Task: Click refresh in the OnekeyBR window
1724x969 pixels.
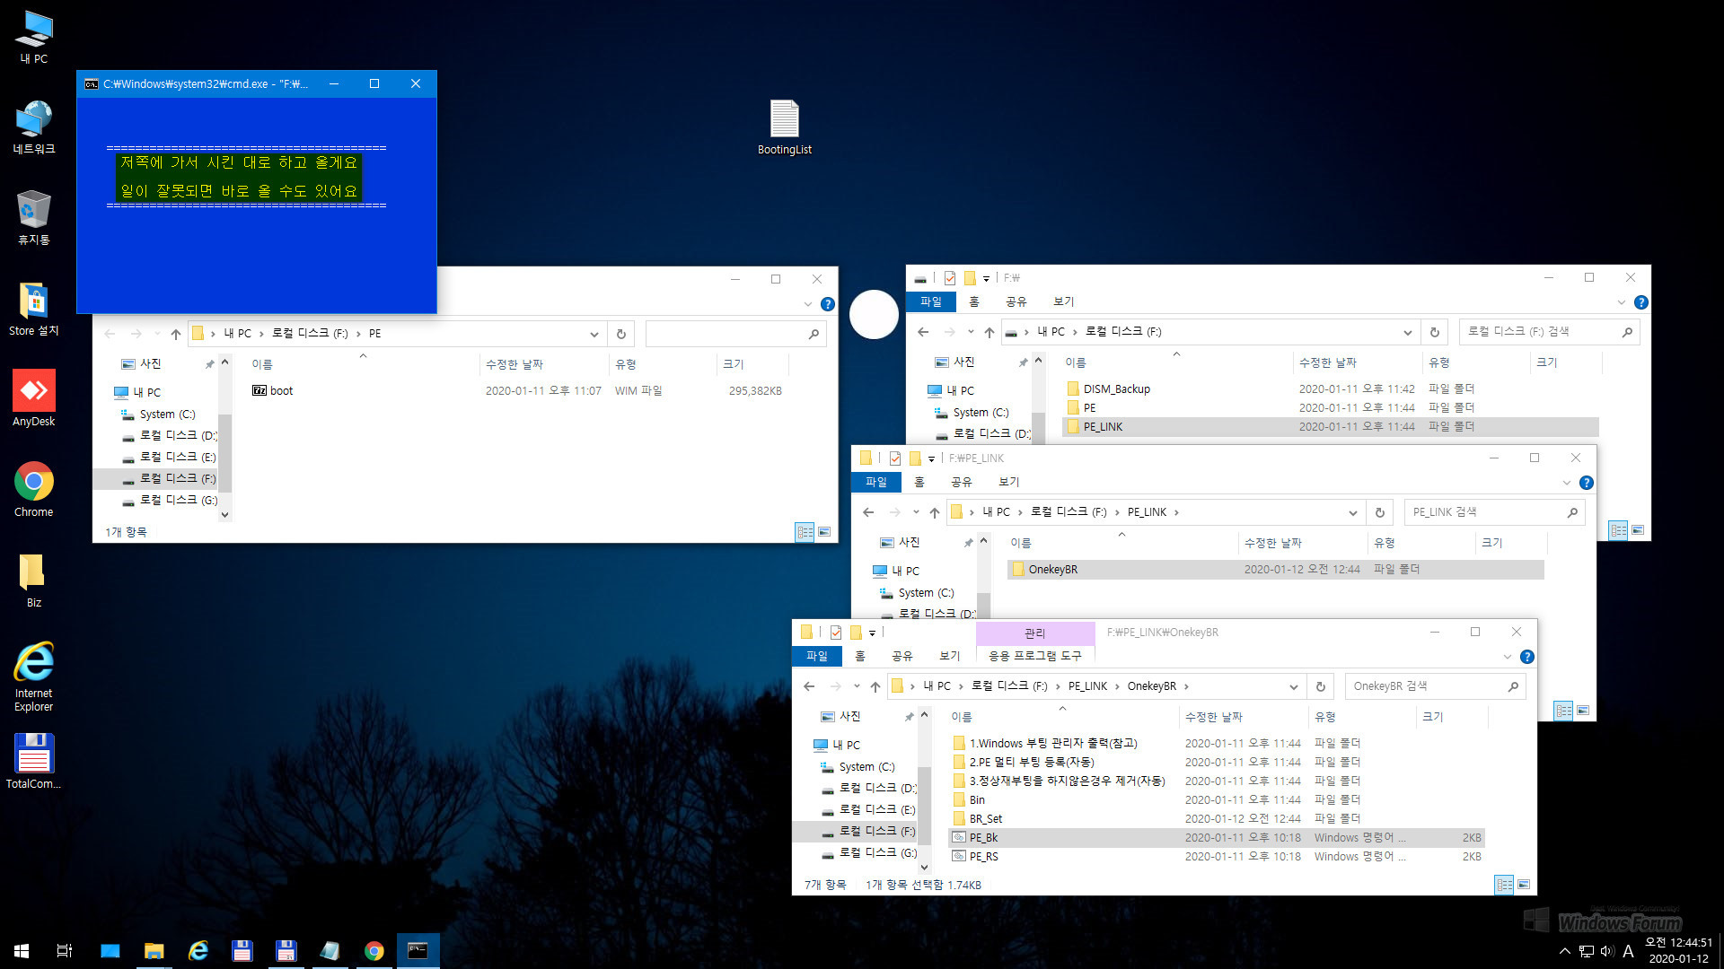Action: pos(1320,686)
